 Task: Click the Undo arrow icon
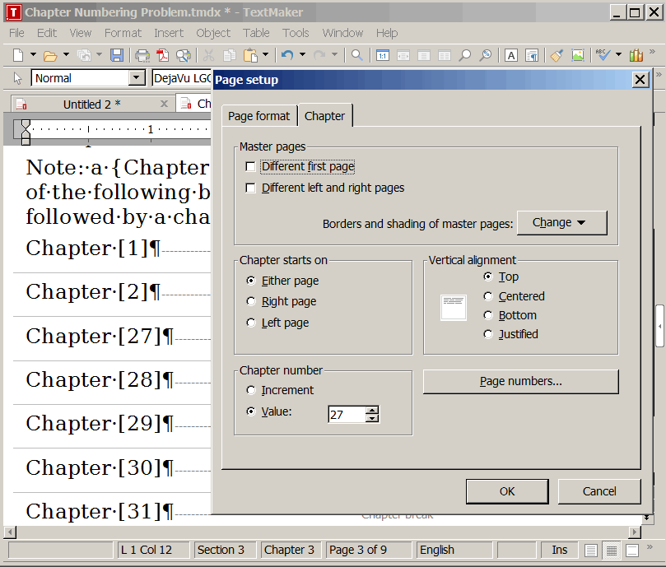(286, 55)
